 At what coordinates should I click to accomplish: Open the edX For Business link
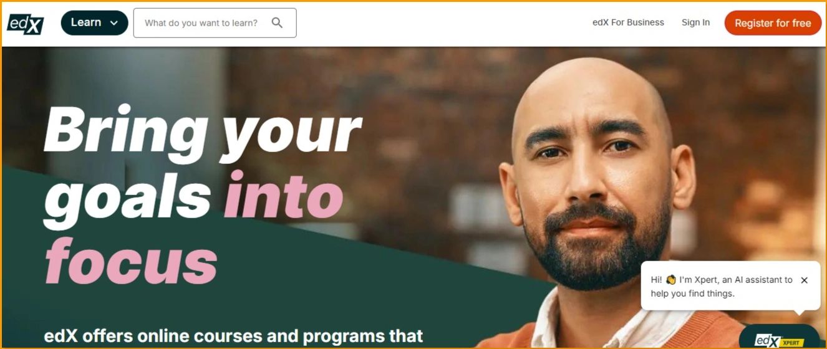(628, 22)
